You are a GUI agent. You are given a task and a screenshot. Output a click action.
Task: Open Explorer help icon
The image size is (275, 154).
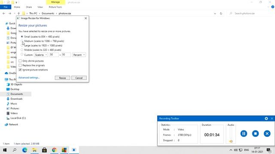272,7
